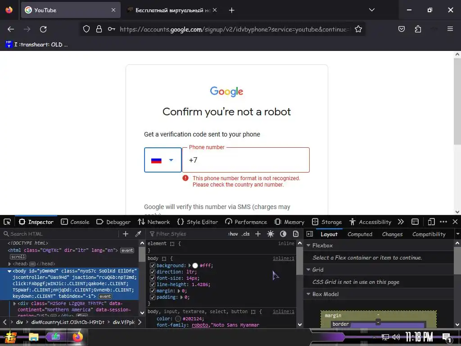The image size is (461, 346).
Task: Uncheck the margin property checkbox
Action: [x=153, y=291]
